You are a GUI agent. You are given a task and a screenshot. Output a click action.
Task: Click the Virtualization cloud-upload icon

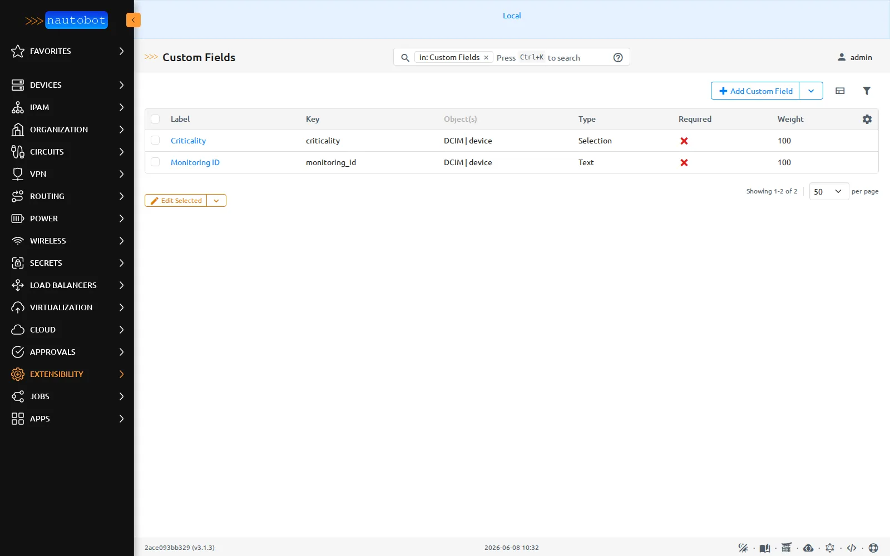click(x=18, y=307)
